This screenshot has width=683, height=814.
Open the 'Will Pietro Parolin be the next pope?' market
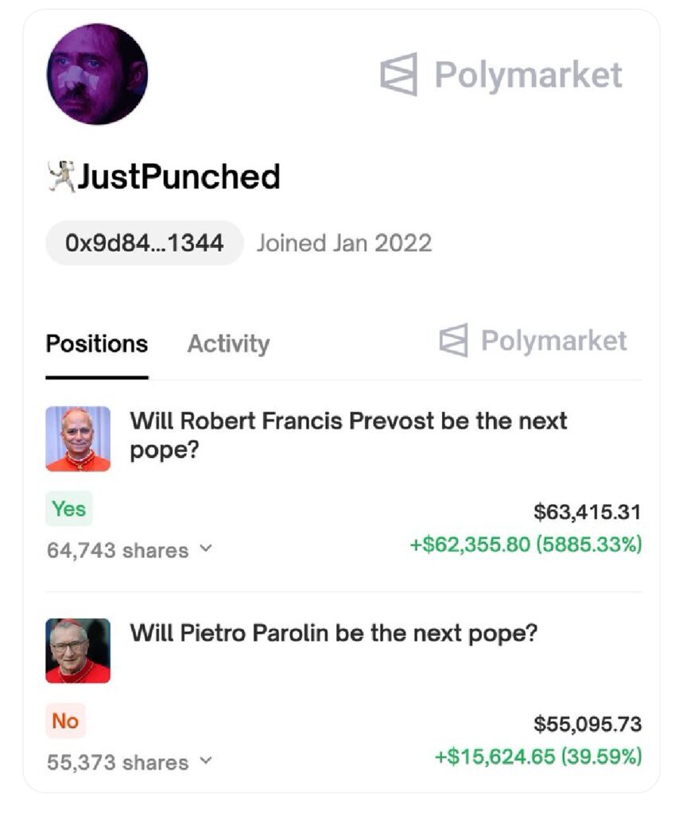[x=334, y=634]
